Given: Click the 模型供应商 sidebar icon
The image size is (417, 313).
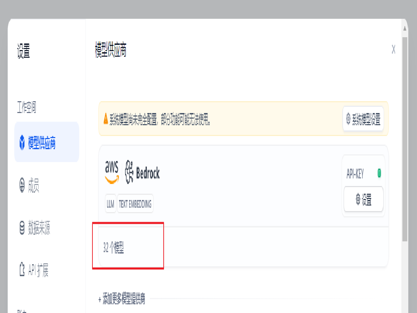Looking at the screenshot, I should [x=22, y=142].
